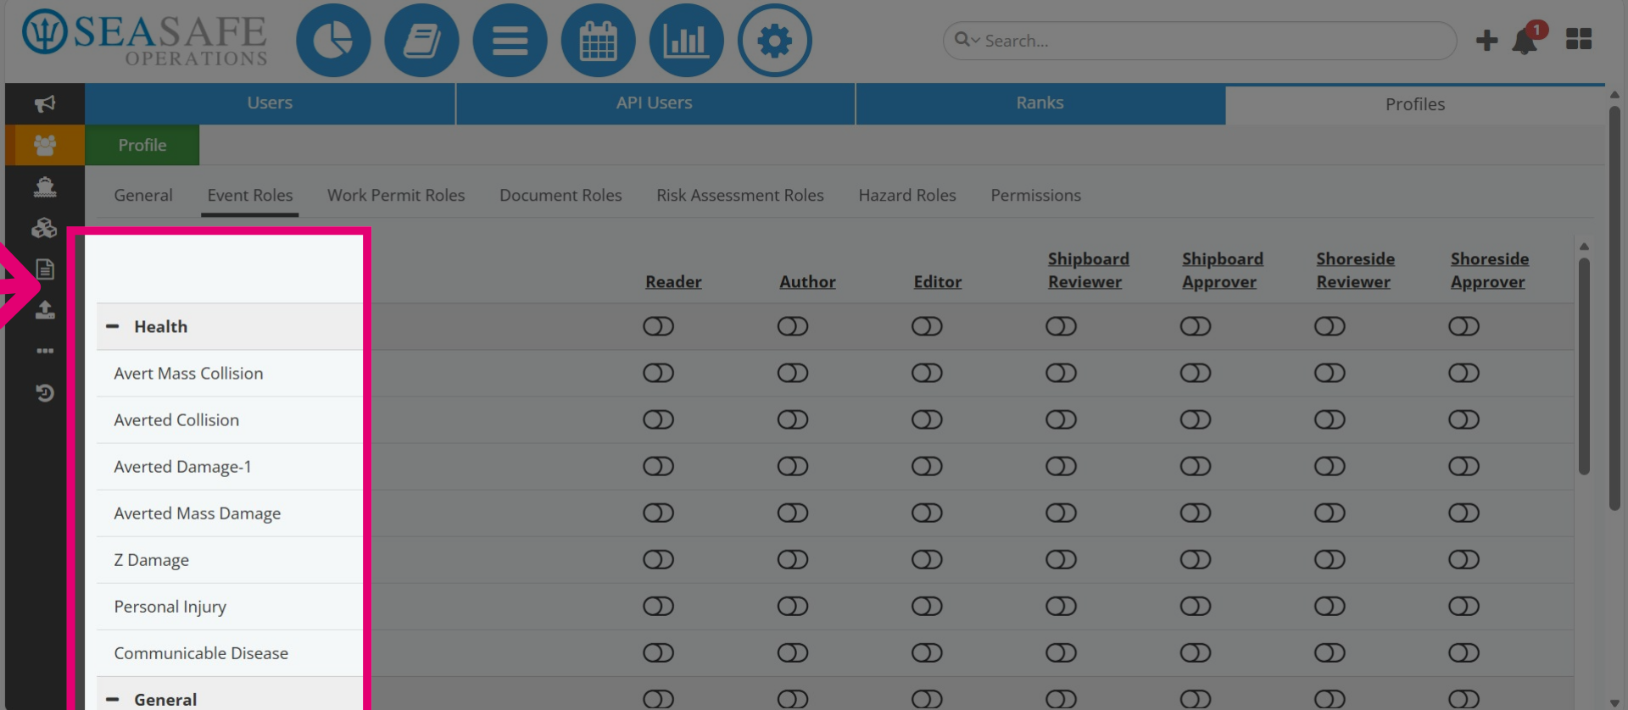Select the Profiles tab
Image resolution: width=1628 pixels, height=710 pixels.
(x=1415, y=104)
